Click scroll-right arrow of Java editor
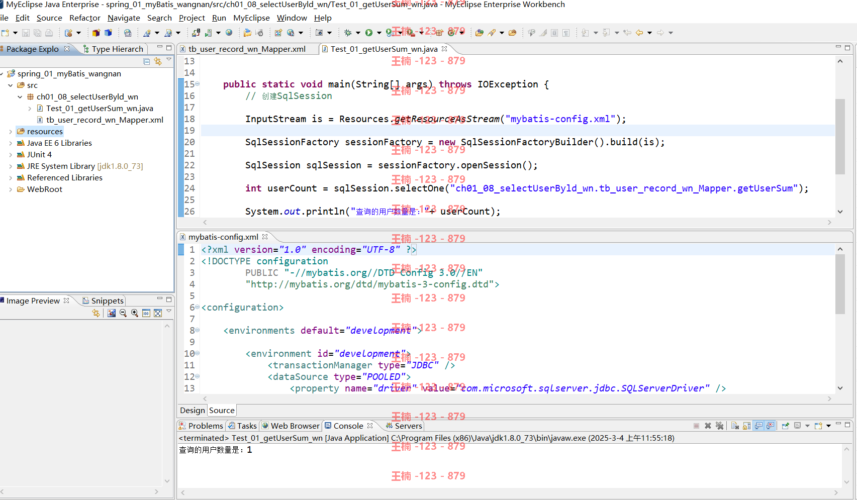 pos(829,223)
